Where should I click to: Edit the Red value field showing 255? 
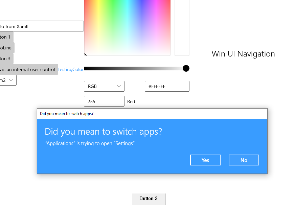(x=104, y=101)
